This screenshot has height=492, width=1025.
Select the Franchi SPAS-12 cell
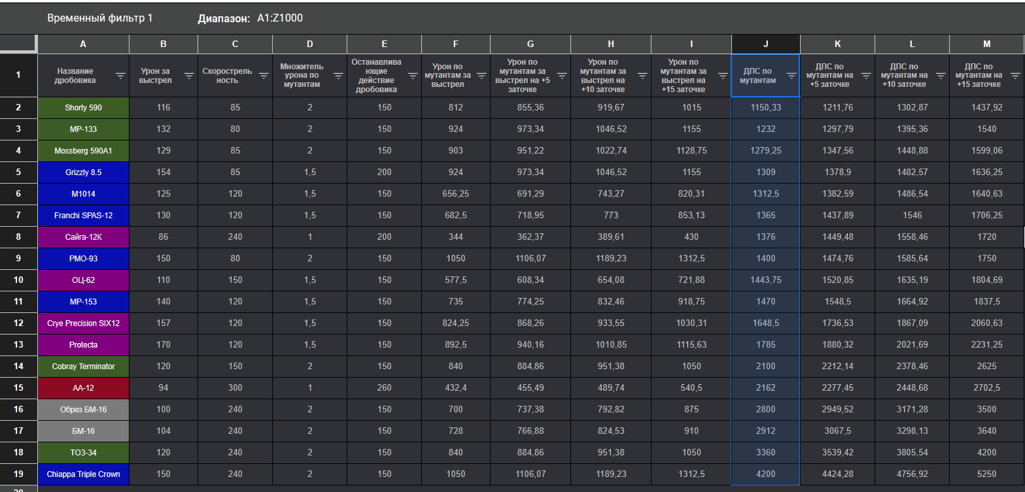[83, 215]
